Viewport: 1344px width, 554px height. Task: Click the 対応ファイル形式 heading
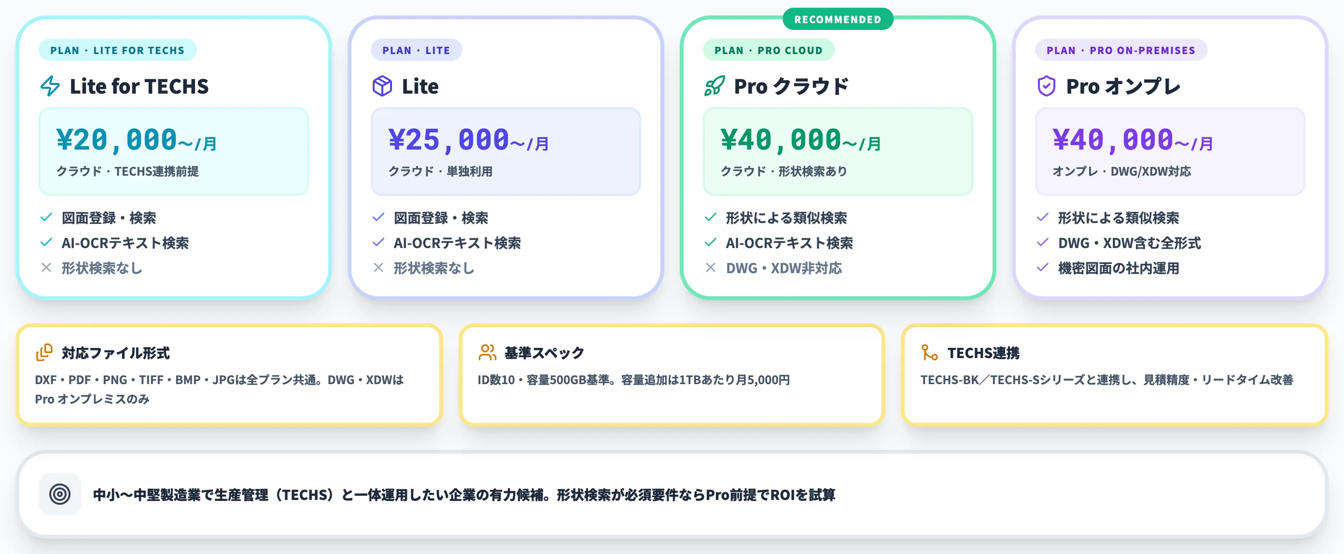coord(116,353)
